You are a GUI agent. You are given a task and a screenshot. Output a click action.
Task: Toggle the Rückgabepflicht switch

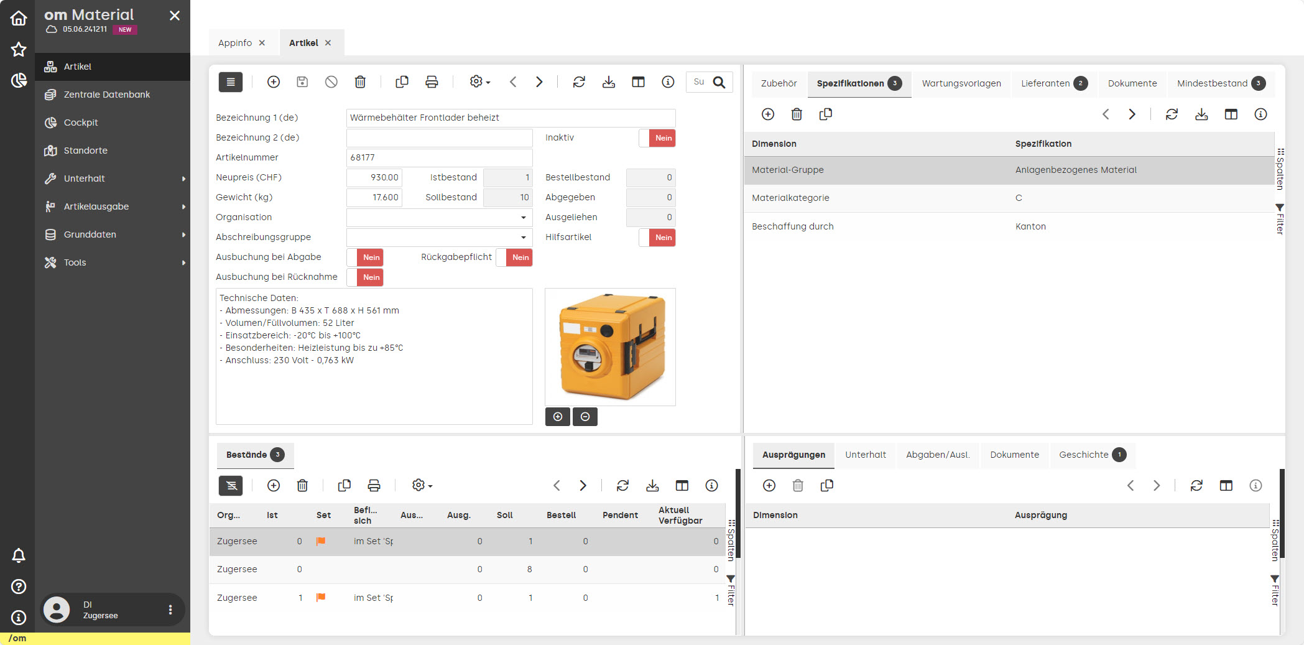[x=514, y=258]
